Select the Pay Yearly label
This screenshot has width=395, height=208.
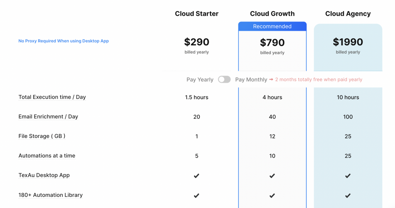tap(200, 80)
